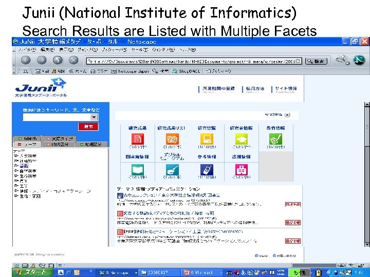The height and width of the screenshot is (277, 370).
Task: Expand the 情報・メディア・コミュニケーション node
Action: (x=16, y=191)
